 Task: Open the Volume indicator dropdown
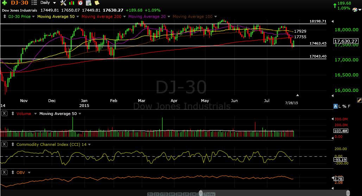(x=35, y=114)
